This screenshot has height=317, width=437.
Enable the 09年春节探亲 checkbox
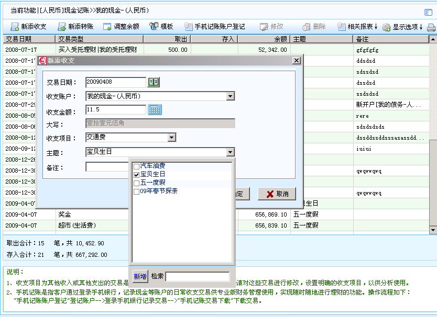click(137, 191)
